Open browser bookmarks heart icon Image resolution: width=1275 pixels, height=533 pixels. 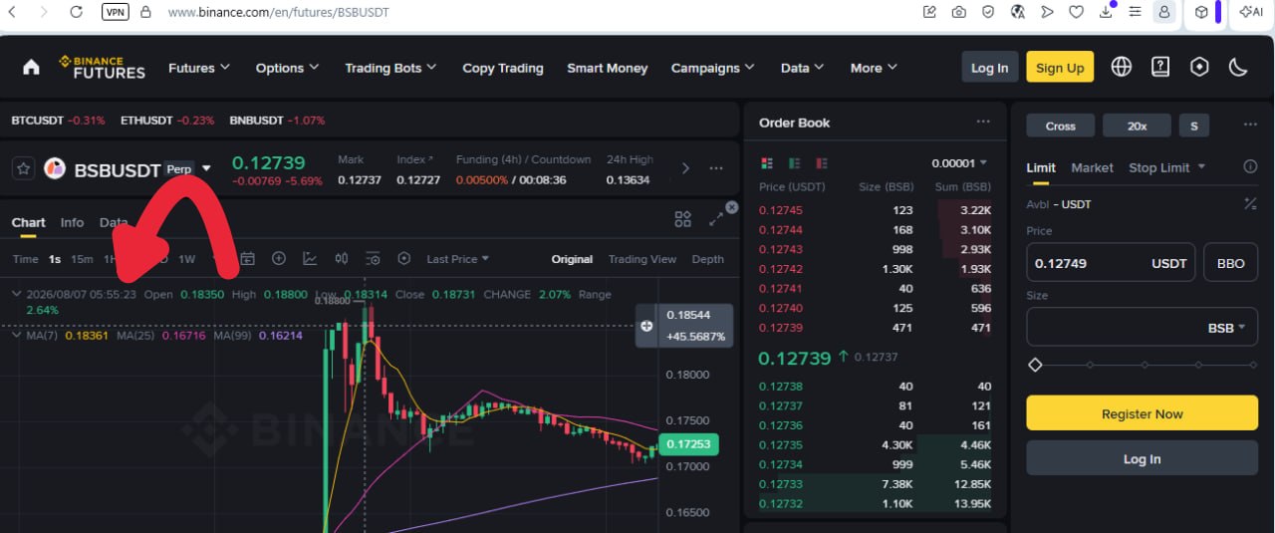[1076, 12]
